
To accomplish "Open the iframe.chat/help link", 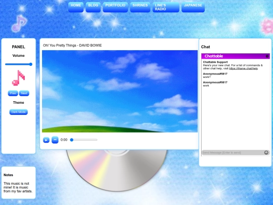I will pos(243,68).
